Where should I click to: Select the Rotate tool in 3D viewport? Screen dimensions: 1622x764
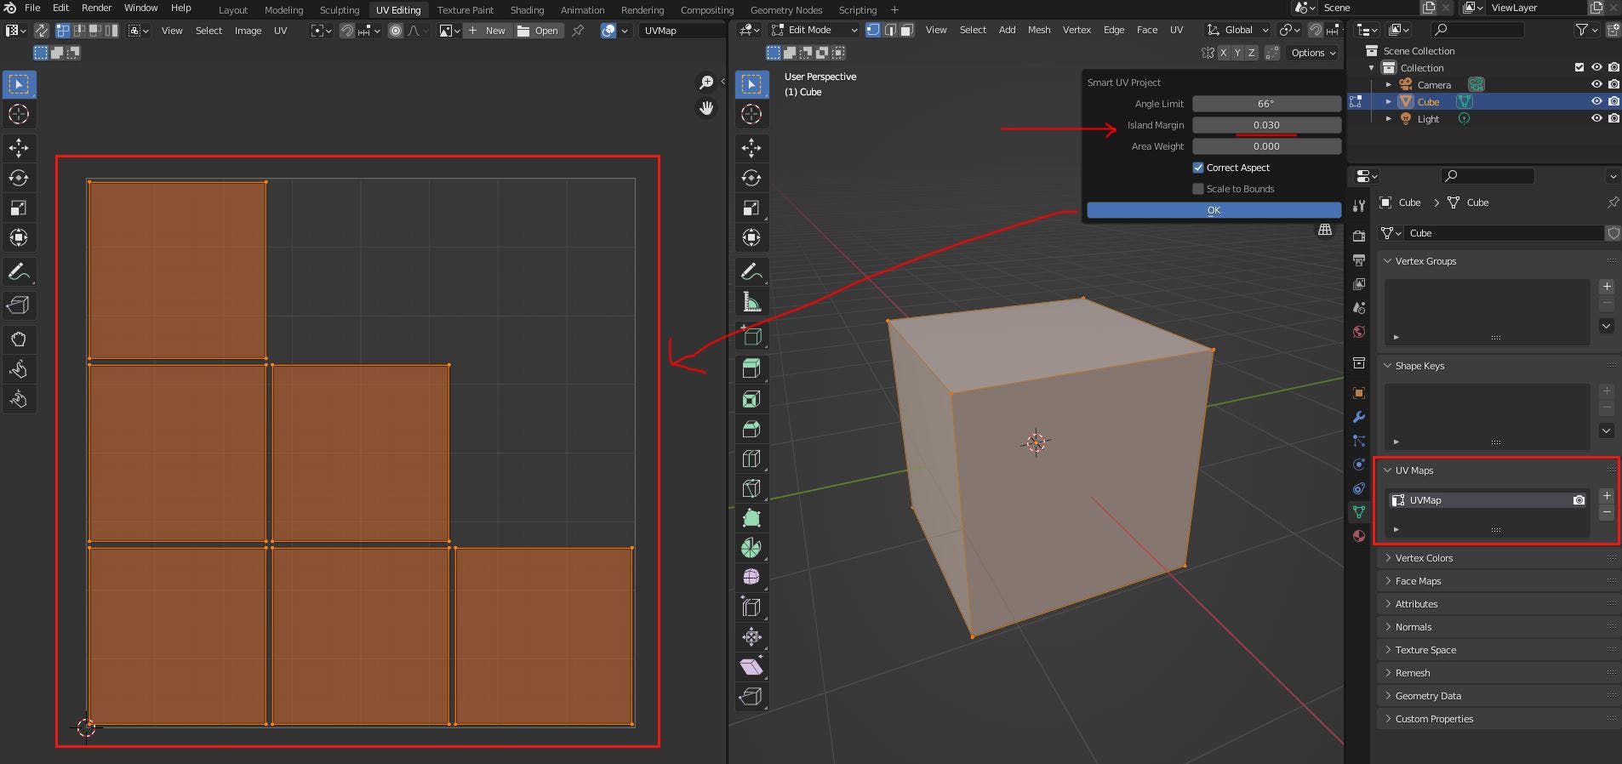coord(751,178)
